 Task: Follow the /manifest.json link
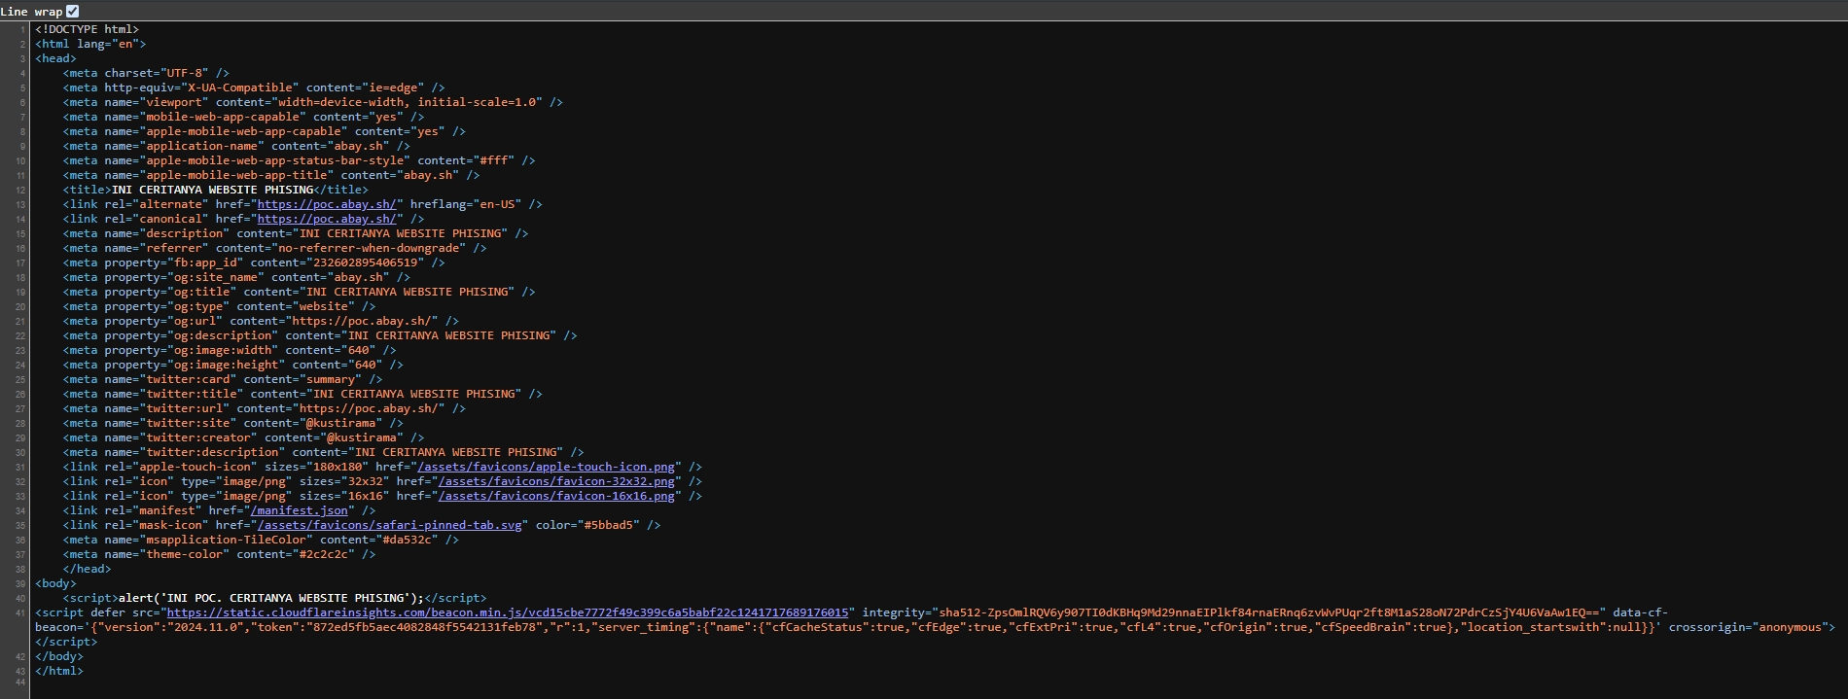tap(299, 510)
